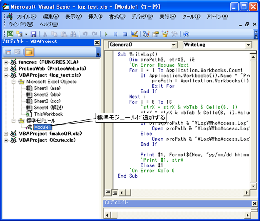Open the Object Browser toolbar icon
The width and height of the screenshot is (260, 221).
pyautogui.click(x=165, y=34)
